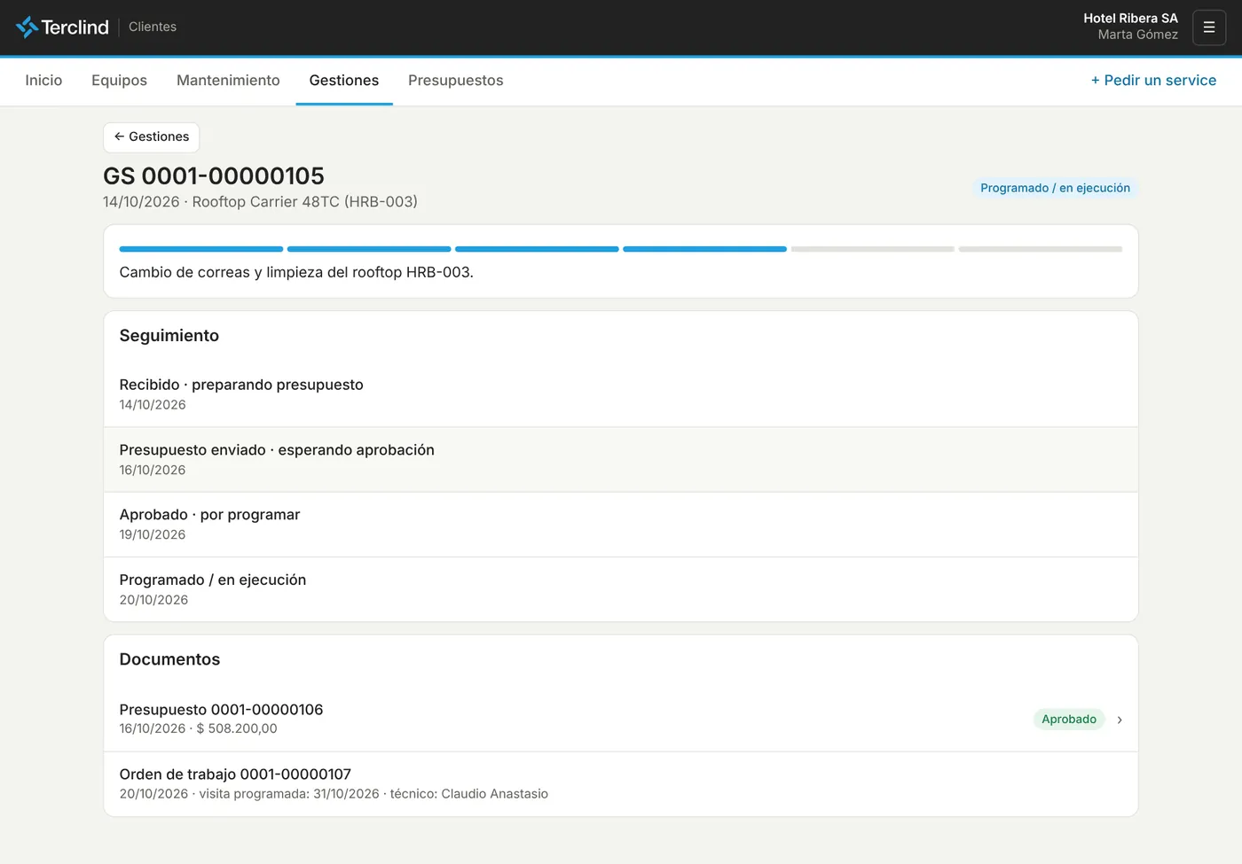Open the hamburger menu button
The width and height of the screenshot is (1242, 864).
(1208, 27)
